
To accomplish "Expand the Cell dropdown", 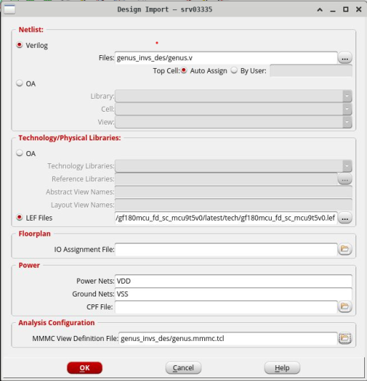I will point(347,109).
